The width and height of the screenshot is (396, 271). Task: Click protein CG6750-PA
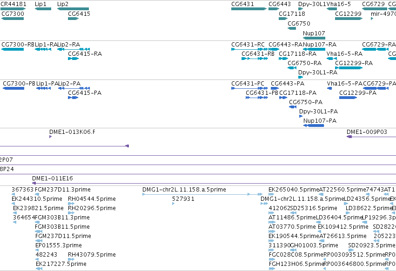[x=306, y=102]
